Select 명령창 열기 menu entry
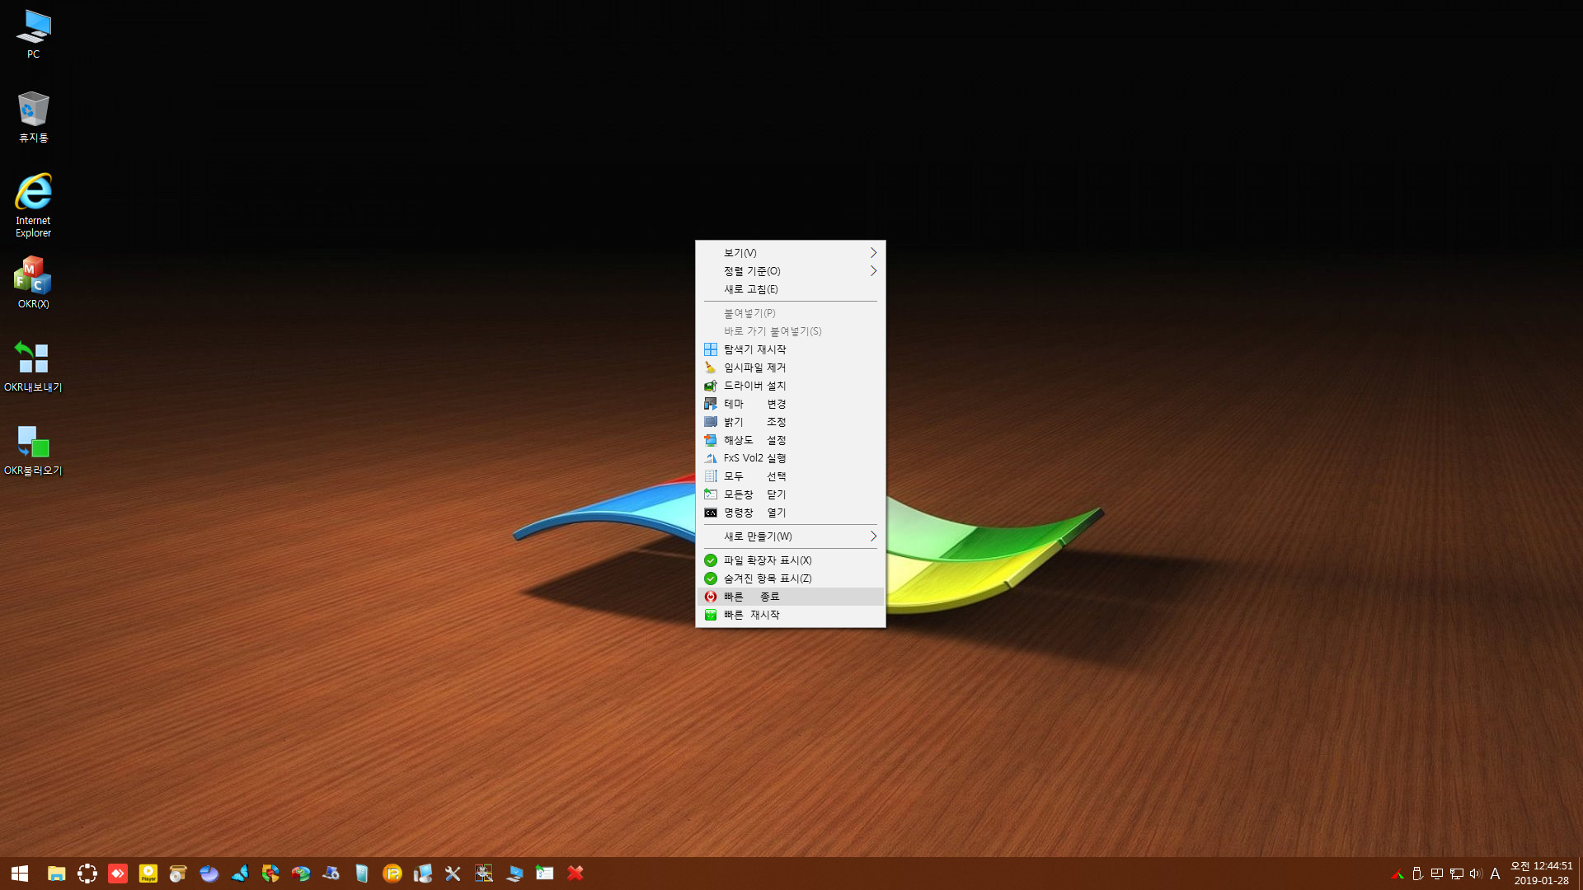 [x=790, y=513]
